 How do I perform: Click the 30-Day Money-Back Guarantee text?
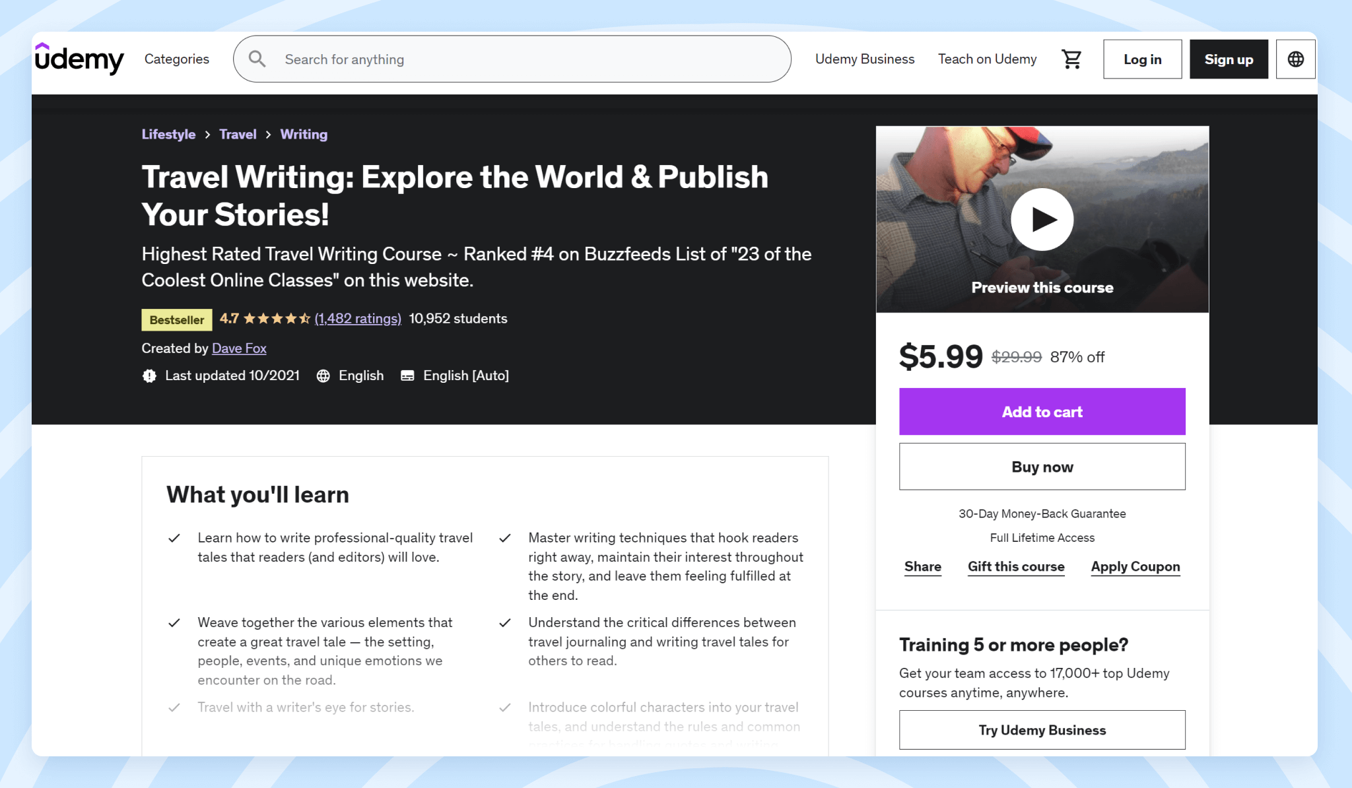click(x=1042, y=513)
